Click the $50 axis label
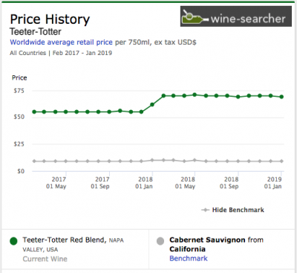Screen dimensions: 297x273 click(19, 117)
